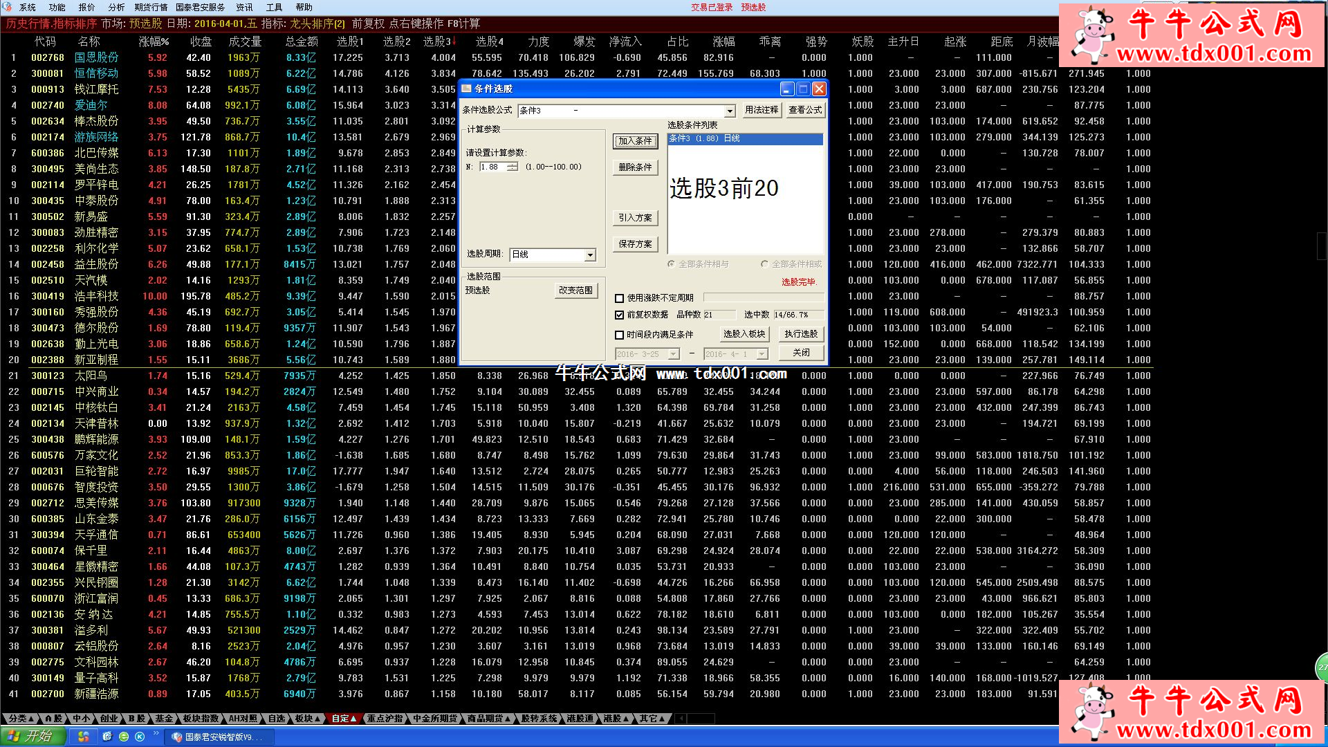Image resolution: width=1328 pixels, height=747 pixels.
Task: Open the 条件选股公式 formula dropdown
Action: (730, 111)
